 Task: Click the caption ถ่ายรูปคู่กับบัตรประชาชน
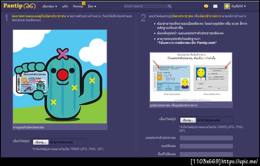pos(29,127)
